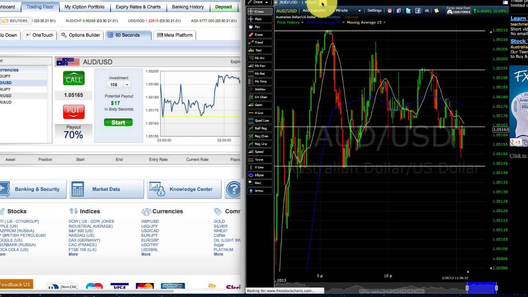This screenshot has width=528, height=297.
Task: Open the Banking & Security section
Action: click(x=32, y=189)
